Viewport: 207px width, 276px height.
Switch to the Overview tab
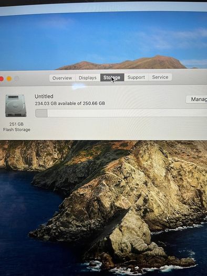[x=63, y=78]
